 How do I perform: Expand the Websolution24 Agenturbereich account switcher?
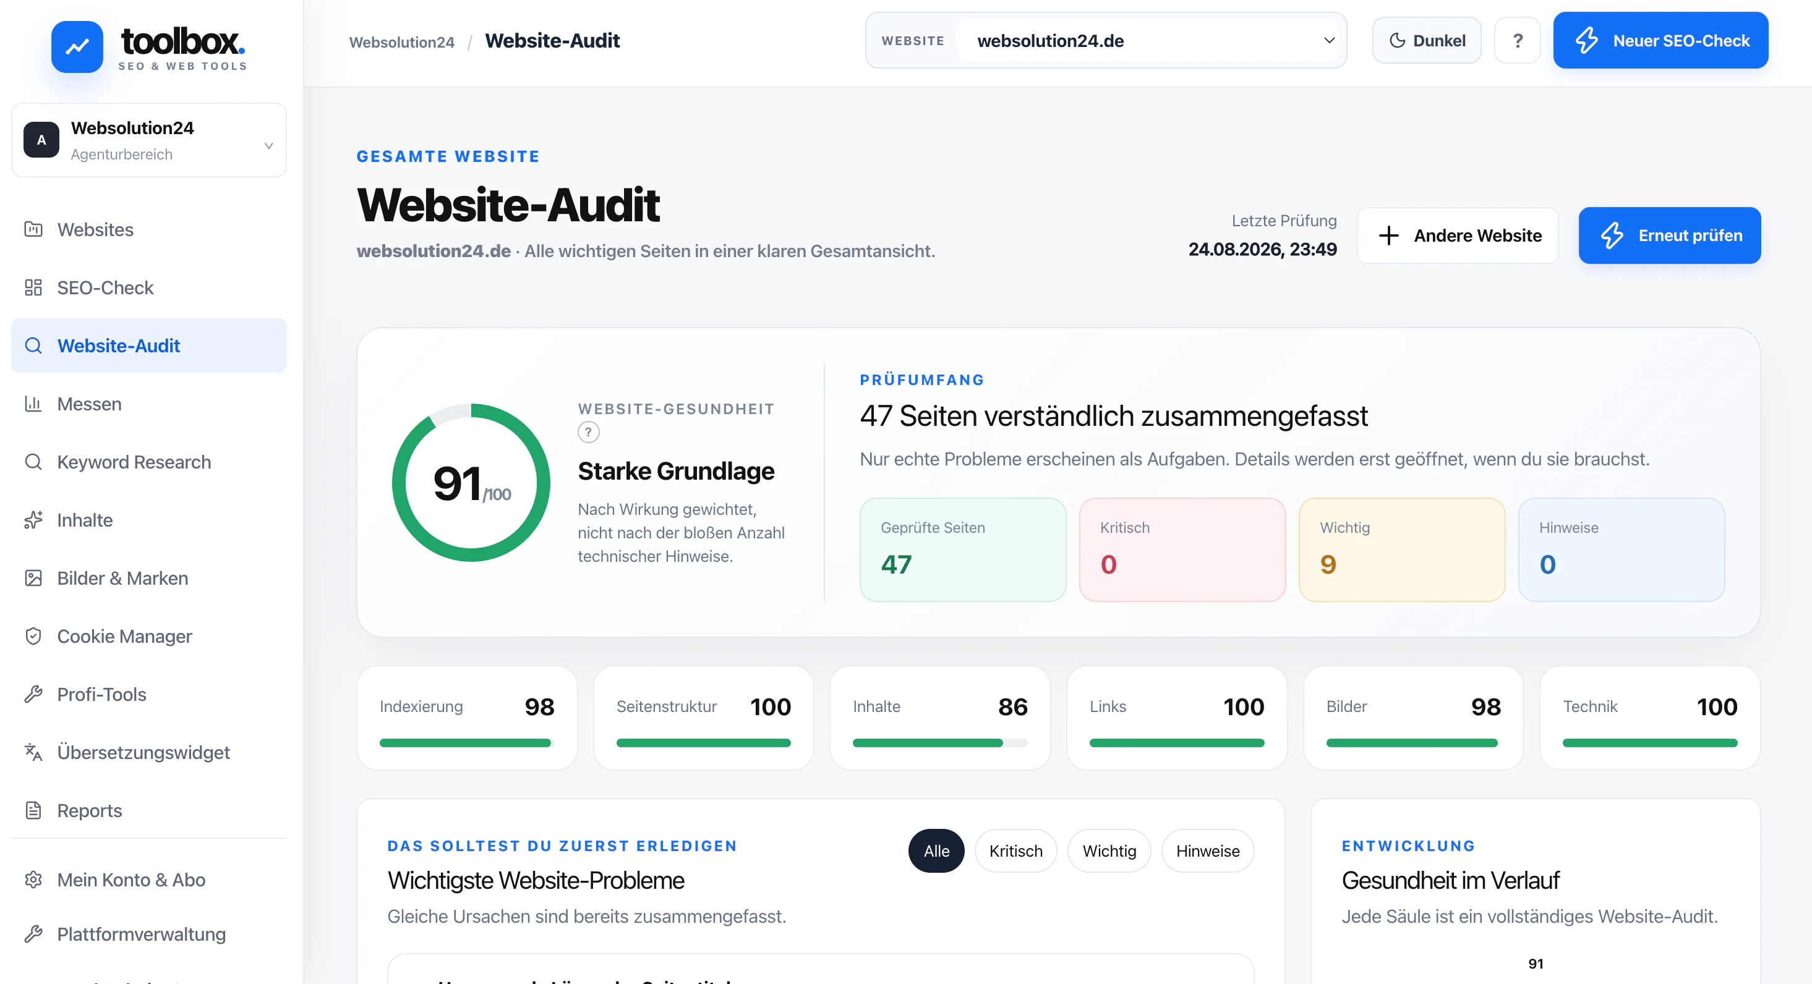(x=149, y=140)
